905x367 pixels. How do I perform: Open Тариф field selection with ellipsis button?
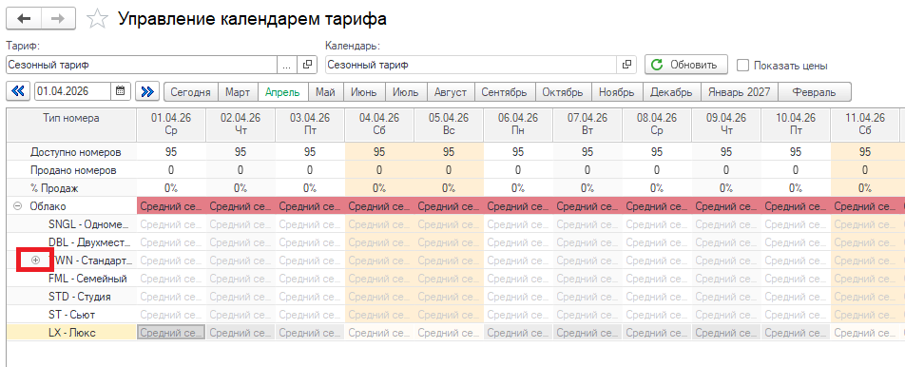pyautogui.click(x=287, y=66)
